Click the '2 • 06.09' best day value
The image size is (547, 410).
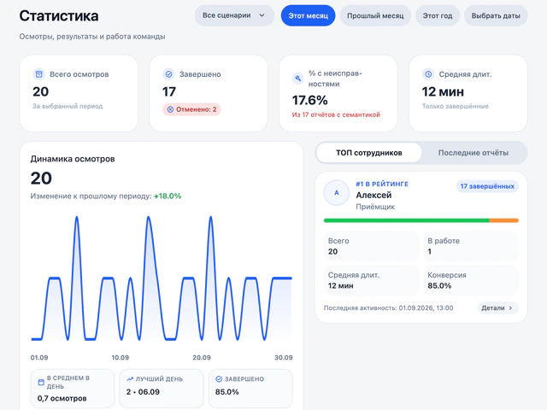click(143, 392)
